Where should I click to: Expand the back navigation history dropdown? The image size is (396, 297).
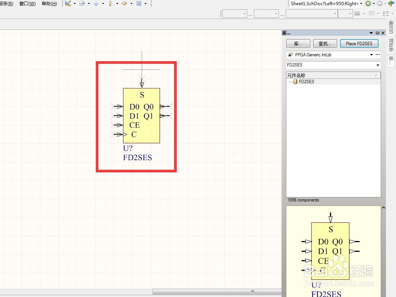click(374, 3)
